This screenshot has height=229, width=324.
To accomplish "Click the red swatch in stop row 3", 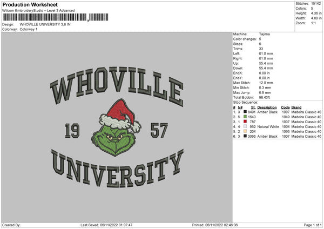I will point(245,122).
